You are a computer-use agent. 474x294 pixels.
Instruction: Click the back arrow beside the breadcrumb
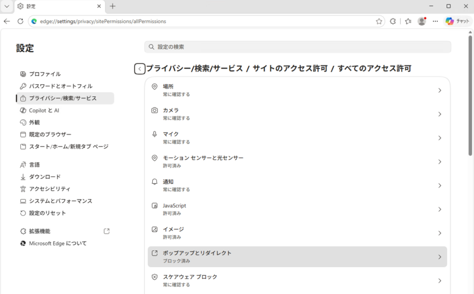[140, 69]
